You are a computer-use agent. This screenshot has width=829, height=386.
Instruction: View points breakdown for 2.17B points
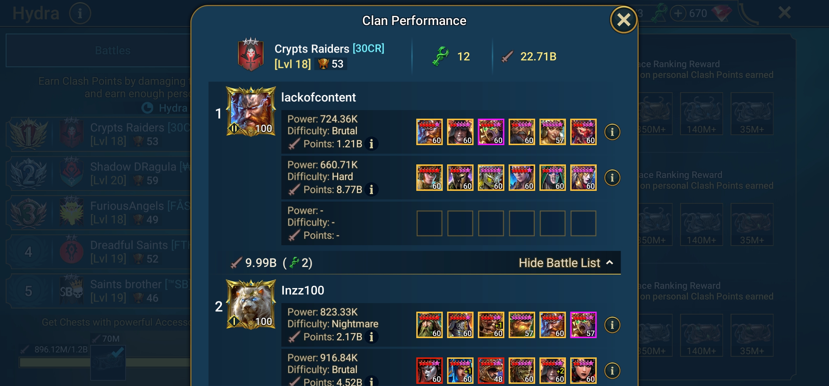pyautogui.click(x=372, y=337)
